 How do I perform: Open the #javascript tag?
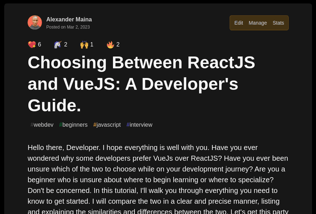[107, 125]
